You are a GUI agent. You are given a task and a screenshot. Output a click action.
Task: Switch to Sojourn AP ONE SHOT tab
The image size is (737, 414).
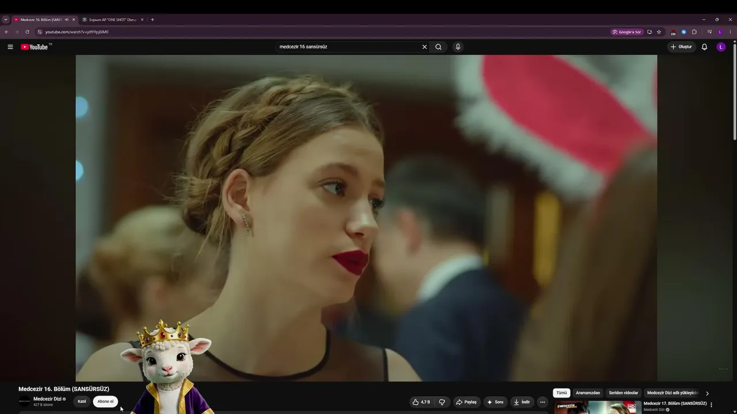113,20
